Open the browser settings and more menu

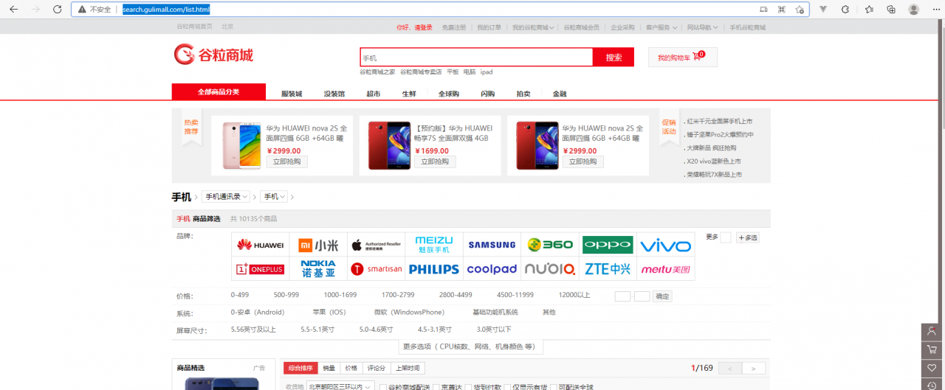[935, 10]
